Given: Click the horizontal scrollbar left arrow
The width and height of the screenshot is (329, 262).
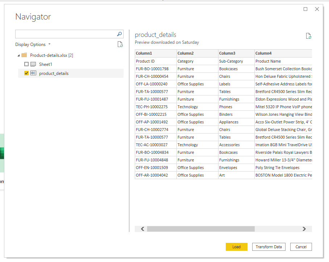Looking at the screenshot, I should click(x=143, y=229).
